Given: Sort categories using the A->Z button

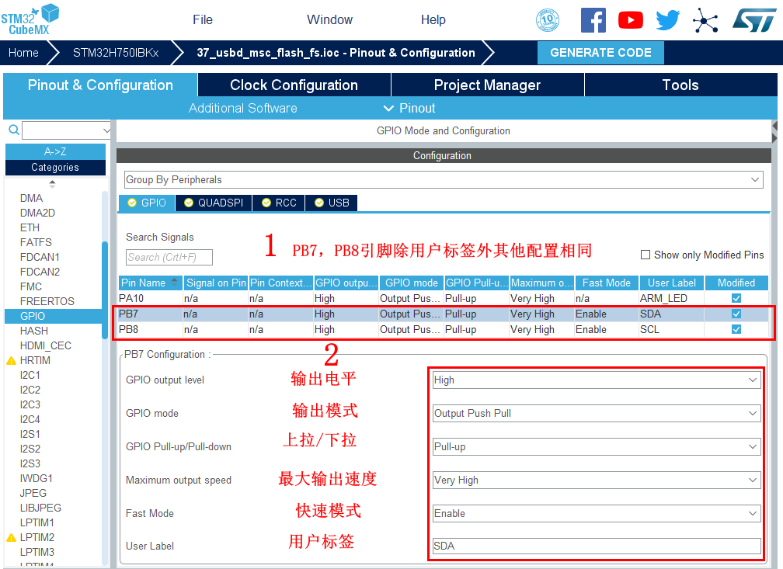Looking at the screenshot, I should pos(55,151).
